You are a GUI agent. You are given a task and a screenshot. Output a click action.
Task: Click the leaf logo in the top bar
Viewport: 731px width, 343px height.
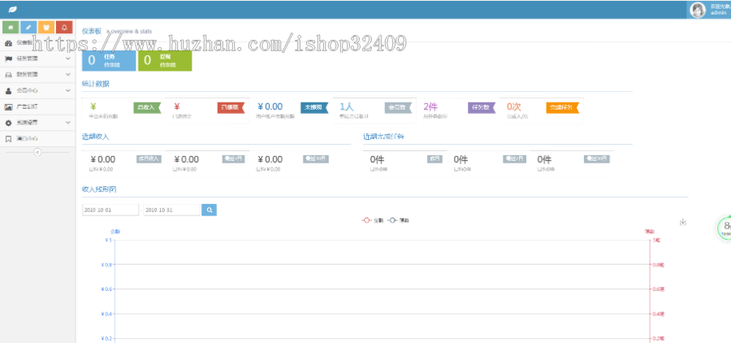point(12,9)
